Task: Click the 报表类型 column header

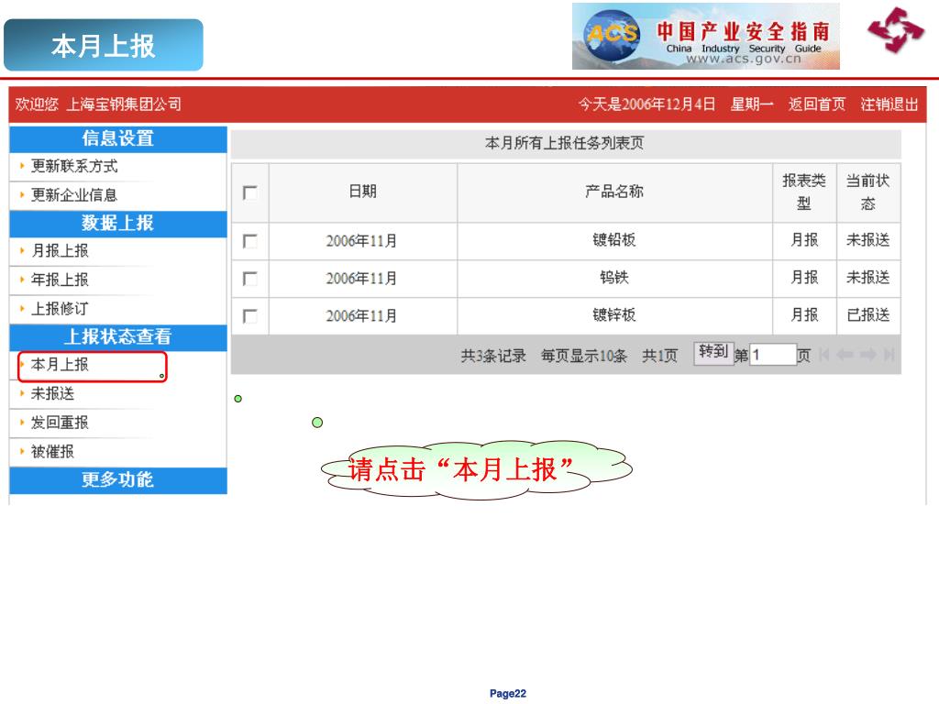Action: coord(804,192)
